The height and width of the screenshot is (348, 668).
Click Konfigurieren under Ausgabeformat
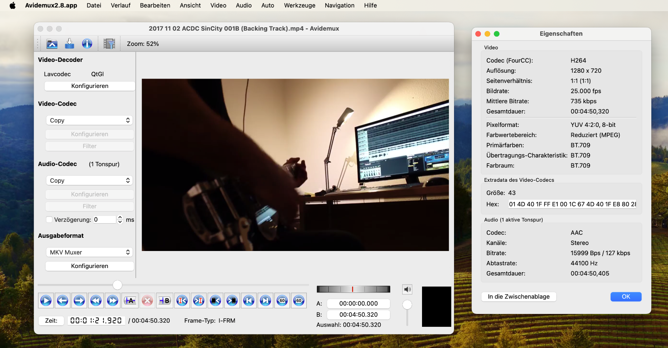90,266
